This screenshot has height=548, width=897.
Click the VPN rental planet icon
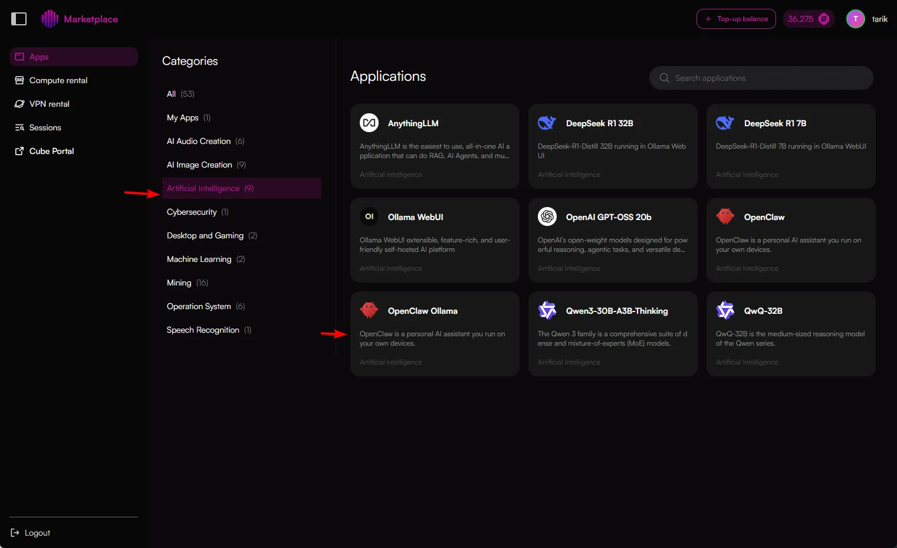coord(19,104)
